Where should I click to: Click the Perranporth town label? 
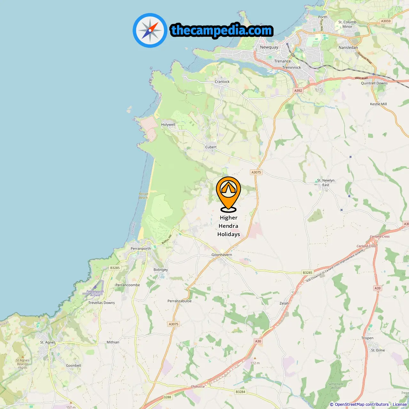click(141, 249)
